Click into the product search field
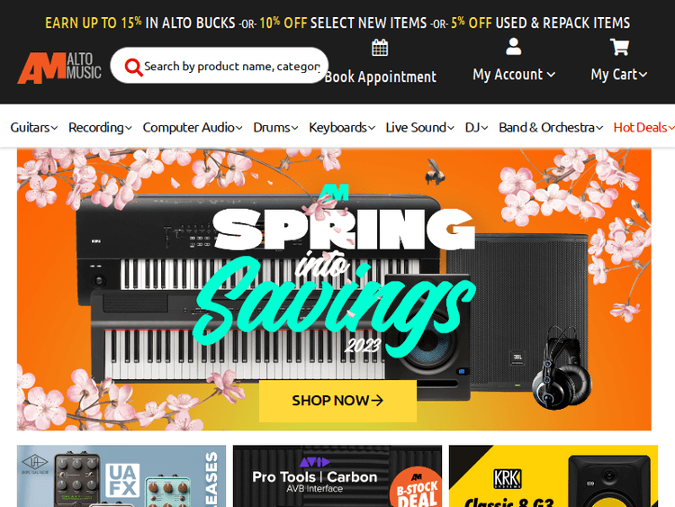Image resolution: width=675 pixels, height=507 pixels. (x=231, y=67)
